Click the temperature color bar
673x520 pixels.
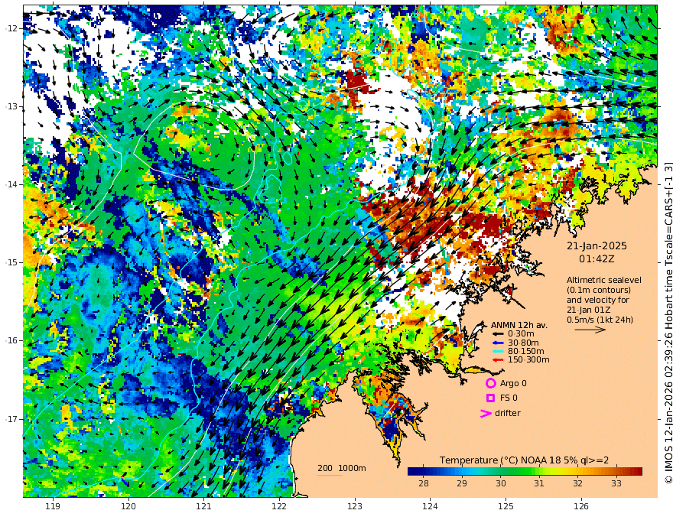click(x=525, y=471)
